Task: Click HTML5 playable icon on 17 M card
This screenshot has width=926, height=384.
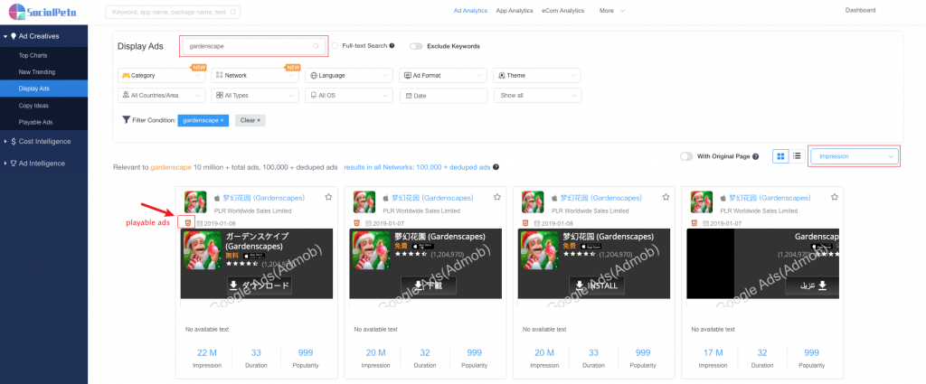Action: pos(695,223)
